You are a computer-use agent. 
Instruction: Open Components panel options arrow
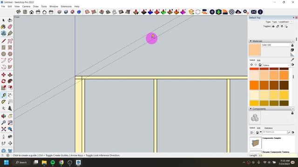pos(293,109)
